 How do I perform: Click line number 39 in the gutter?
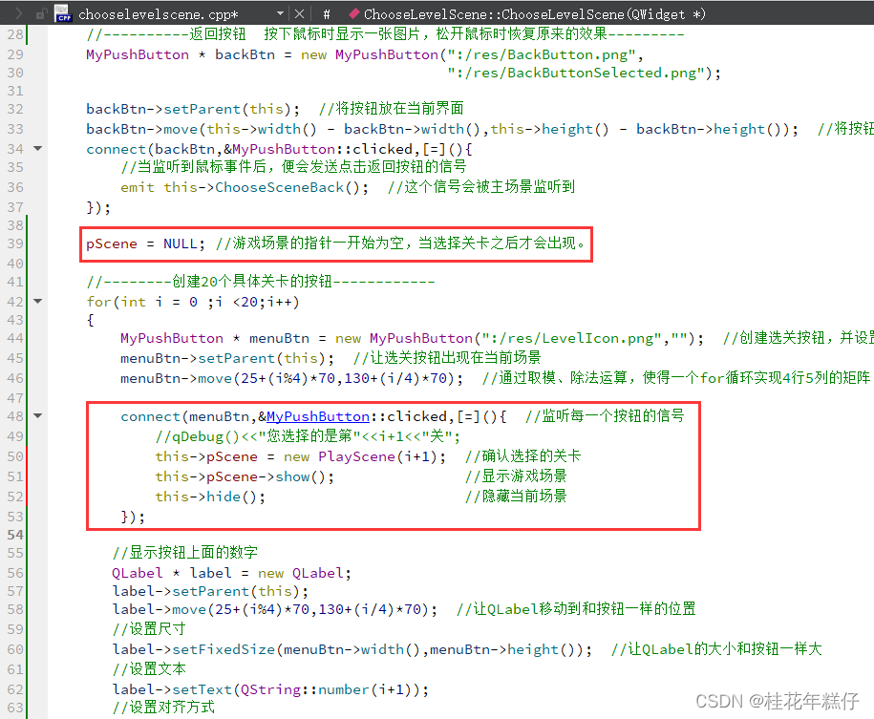pos(15,243)
